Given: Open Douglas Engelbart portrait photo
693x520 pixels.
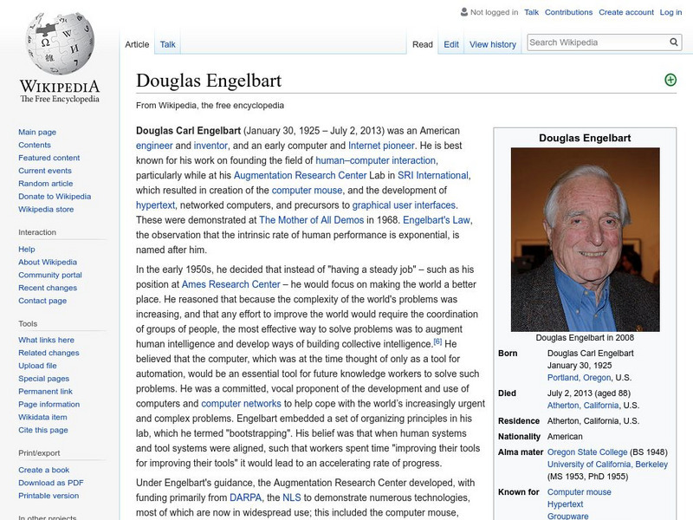Looking at the screenshot, I should [586, 240].
